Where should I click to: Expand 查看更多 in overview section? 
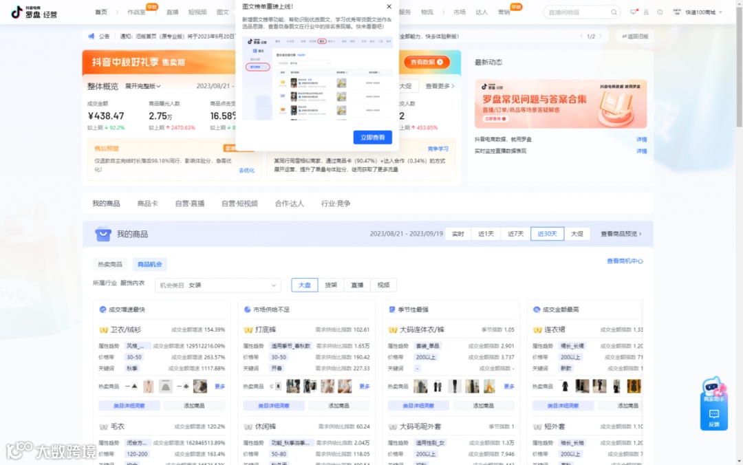tap(440, 86)
